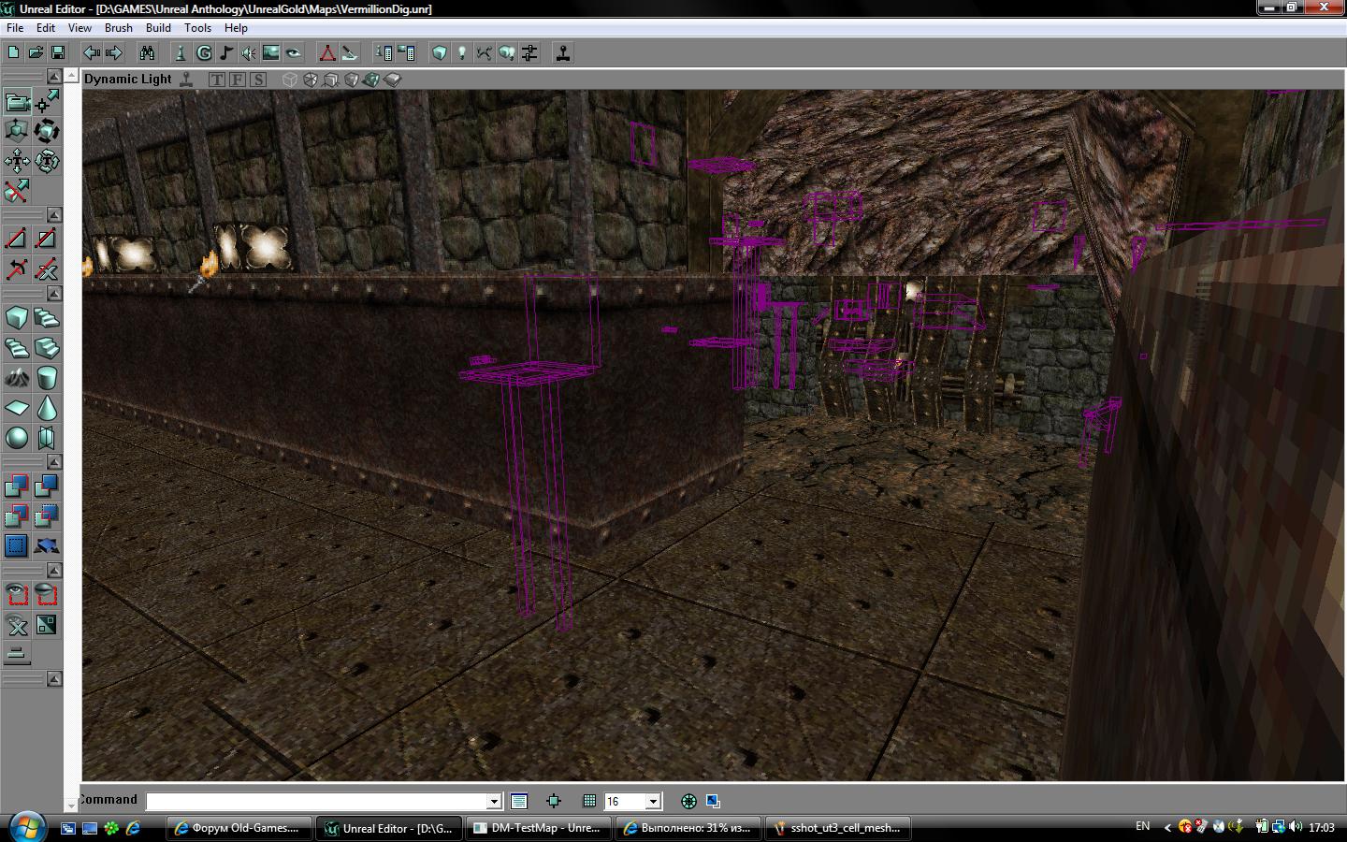Screen dimensions: 1347x842
Task: Build a Curved Staircase brush
Action: 47,318
